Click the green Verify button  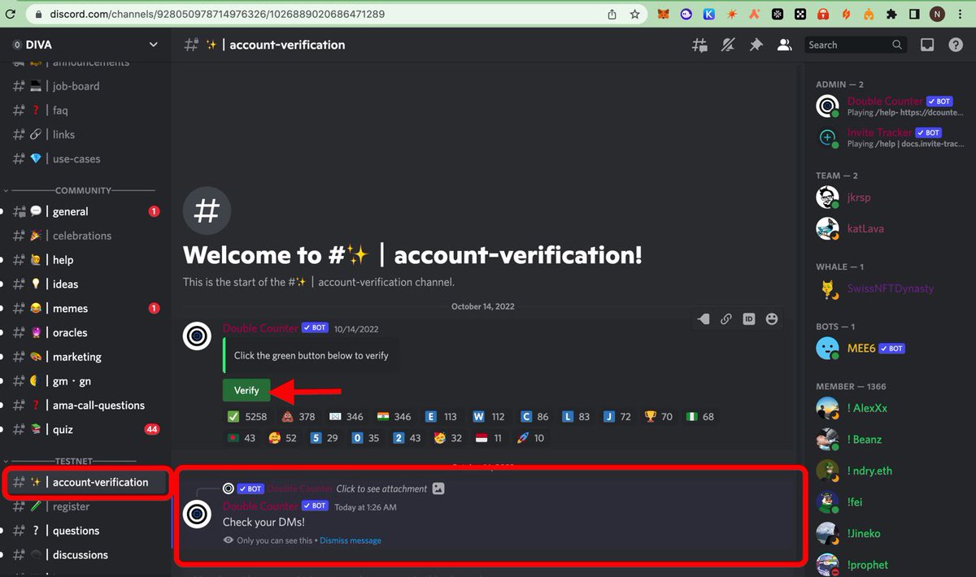click(246, 391)
